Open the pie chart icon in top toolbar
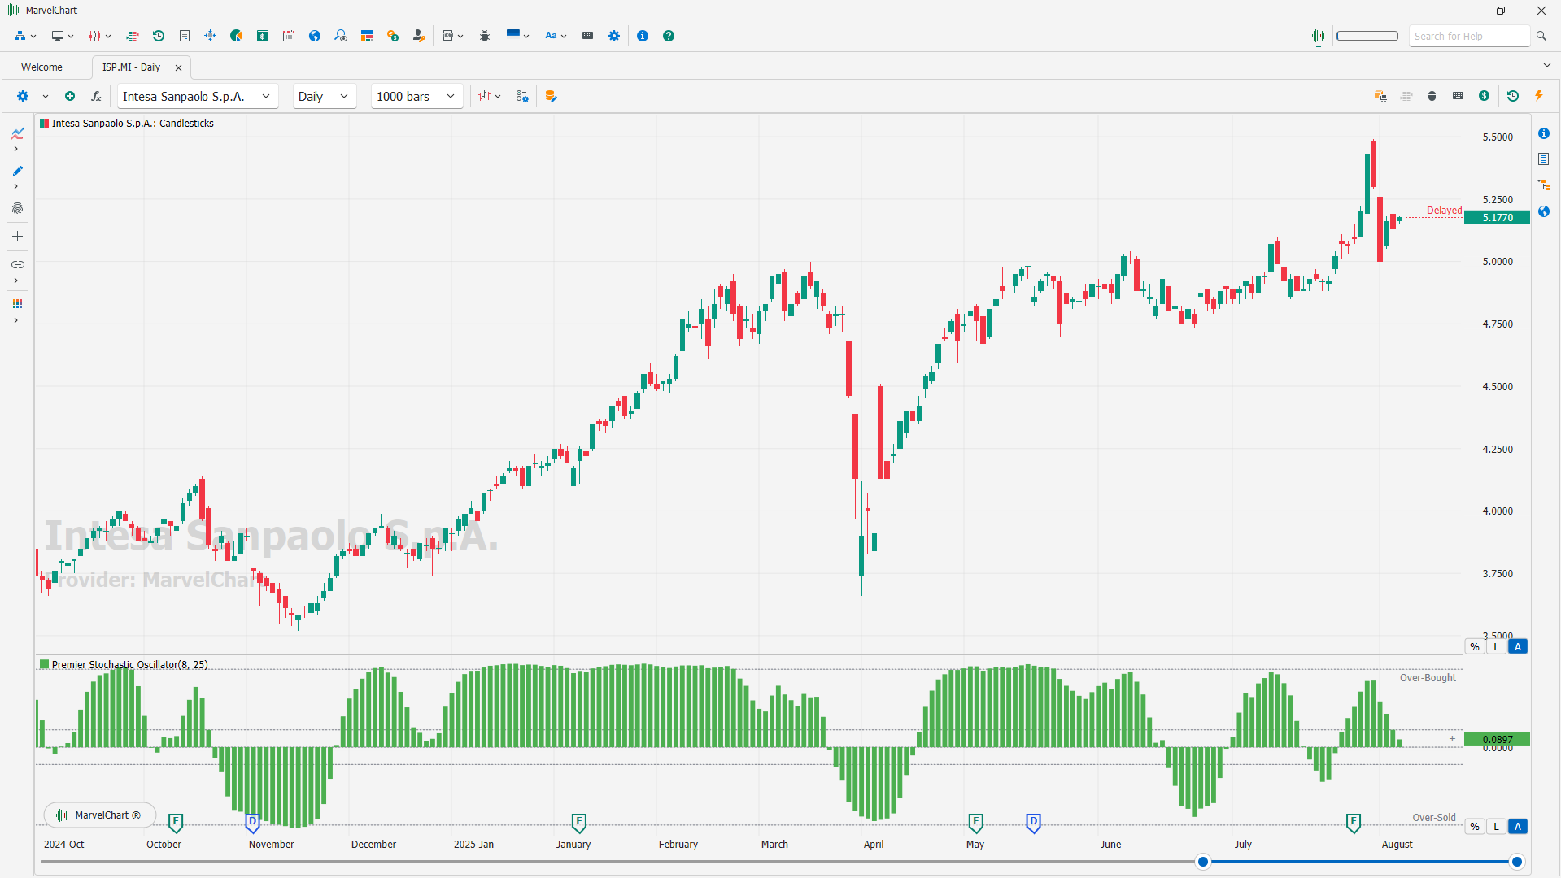Image resolution: width=1561 pixels, height=878 pixels. click(x=237, y=36)
